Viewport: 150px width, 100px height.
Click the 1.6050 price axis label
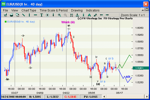click(x=139, y=28)
